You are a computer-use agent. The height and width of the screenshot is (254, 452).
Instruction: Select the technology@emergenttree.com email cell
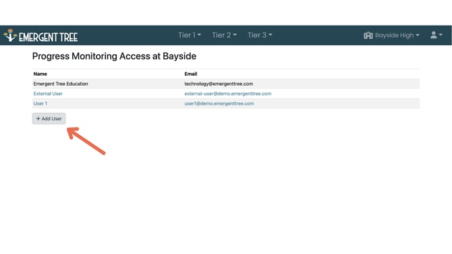click(x=219, y=84)
